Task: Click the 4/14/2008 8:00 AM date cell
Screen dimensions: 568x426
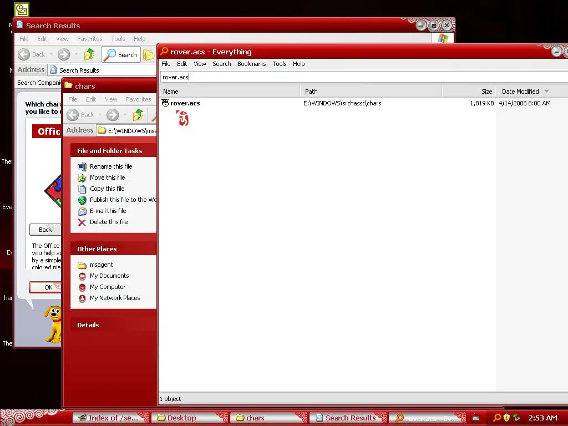Action: [525, 103]
